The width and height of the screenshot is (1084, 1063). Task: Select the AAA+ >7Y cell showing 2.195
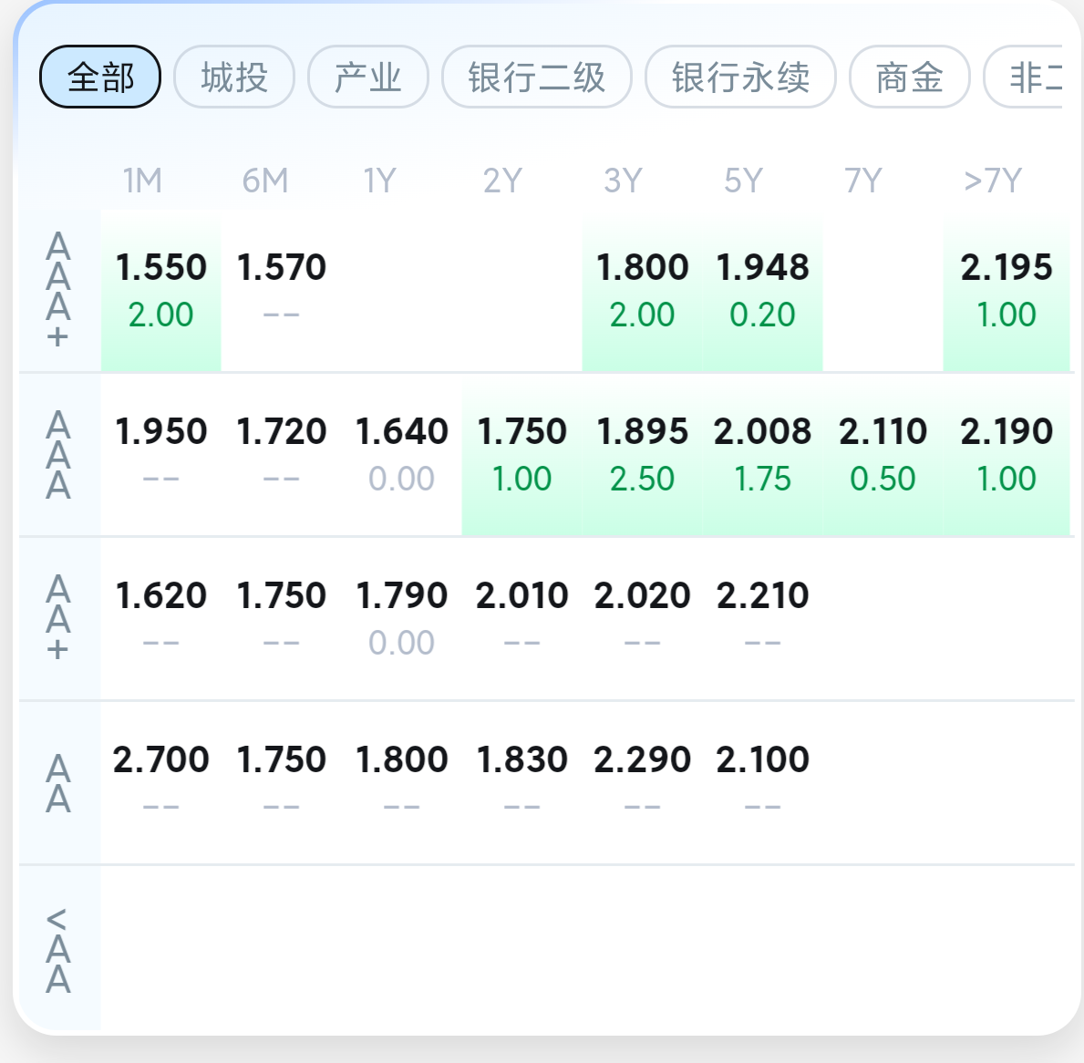point(1007,291)
